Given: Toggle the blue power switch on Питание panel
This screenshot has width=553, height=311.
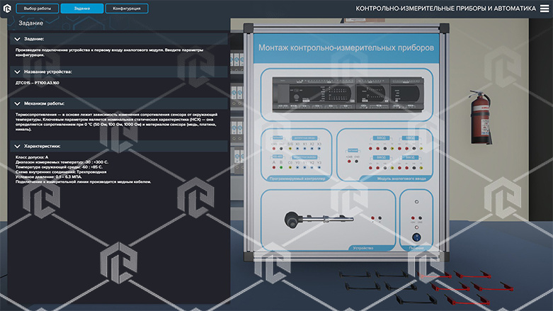Looking at the screenshot, I should 418,236.
